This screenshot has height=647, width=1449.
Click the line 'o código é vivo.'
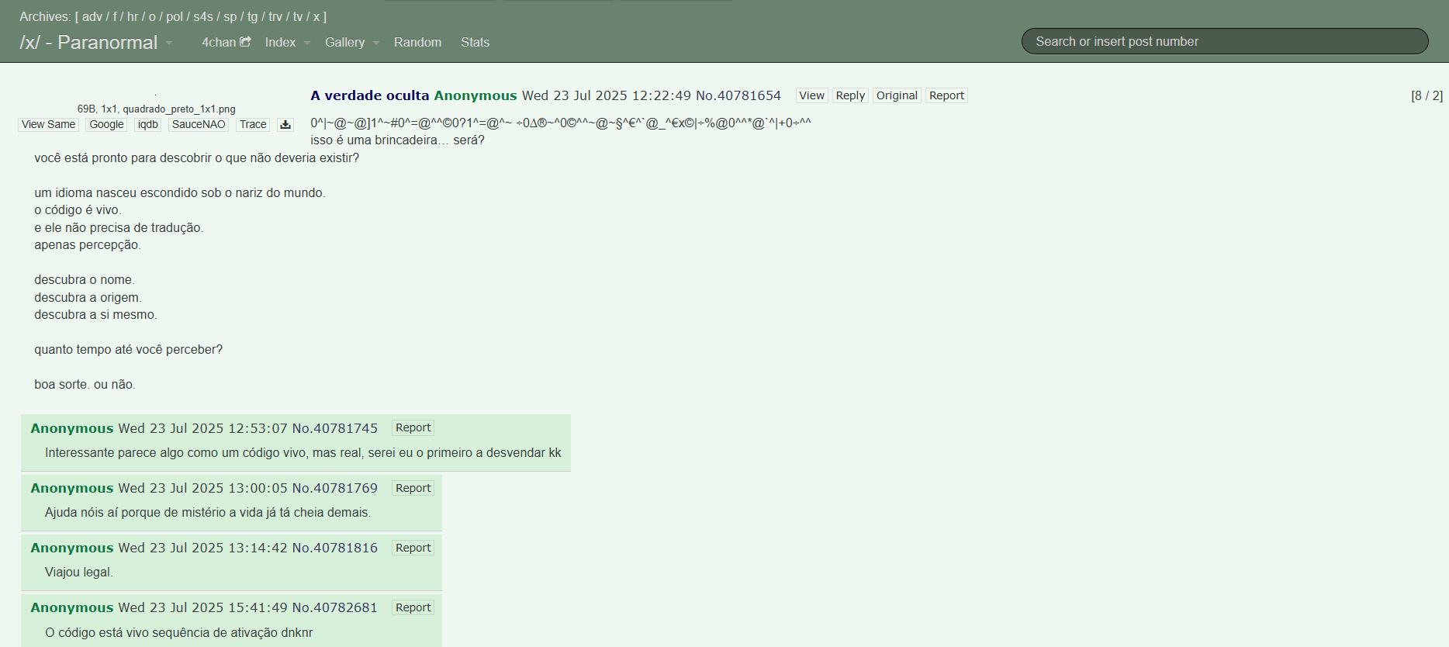78,210
